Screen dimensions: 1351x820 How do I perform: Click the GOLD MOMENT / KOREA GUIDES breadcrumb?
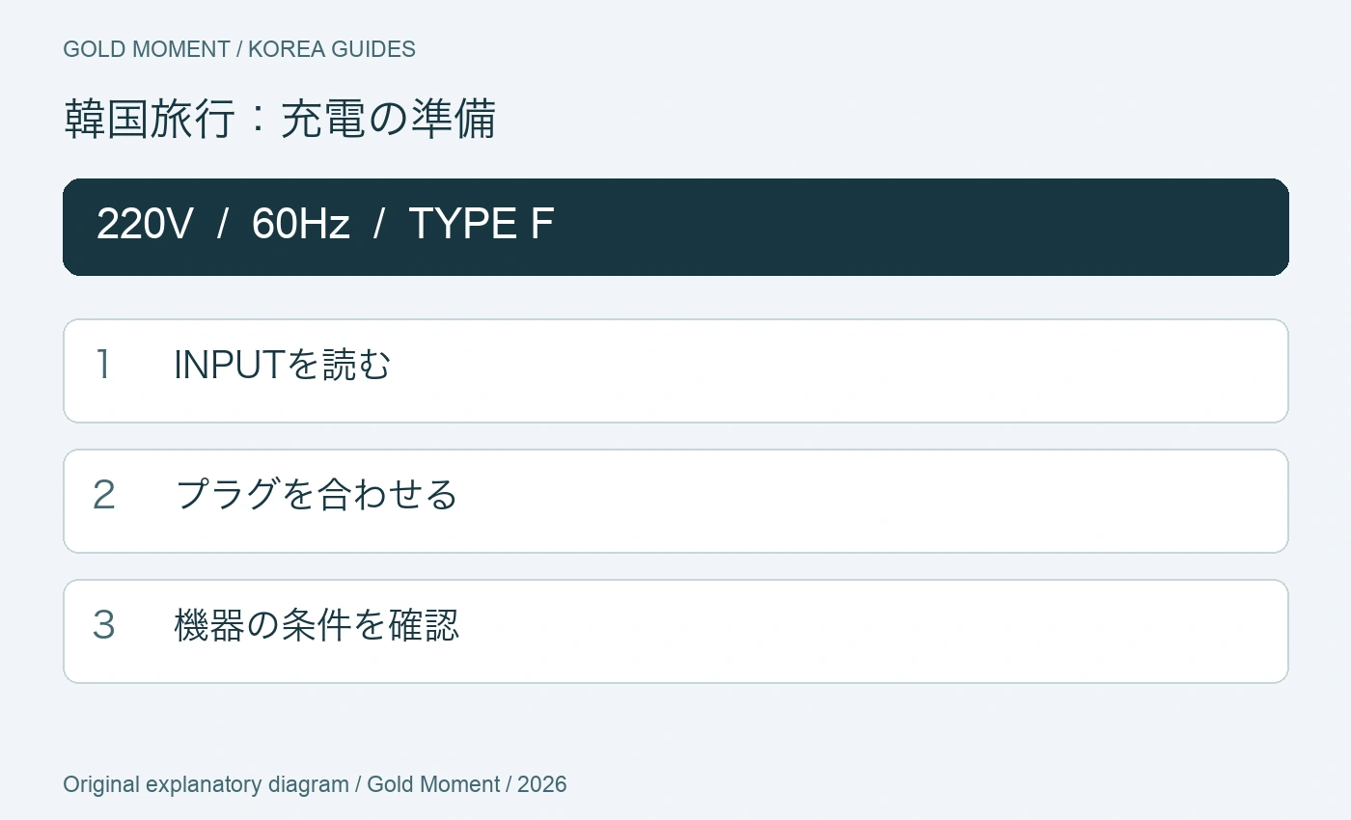tap(239, 49)
